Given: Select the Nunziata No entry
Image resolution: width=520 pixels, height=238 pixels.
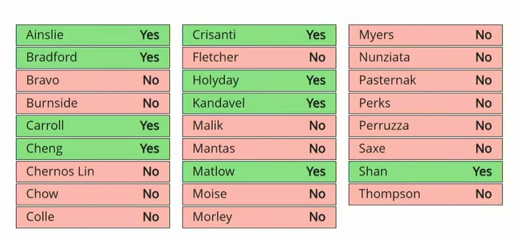Looking at the screenshot, I should tap(425, 58).
